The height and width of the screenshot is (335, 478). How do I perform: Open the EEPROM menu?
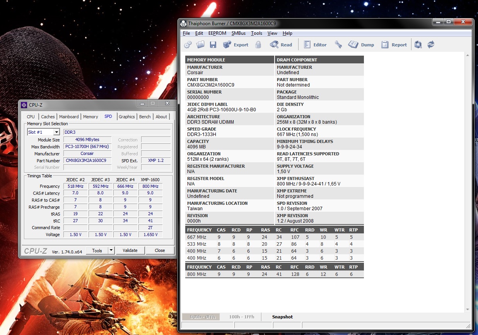pos(217,33)
